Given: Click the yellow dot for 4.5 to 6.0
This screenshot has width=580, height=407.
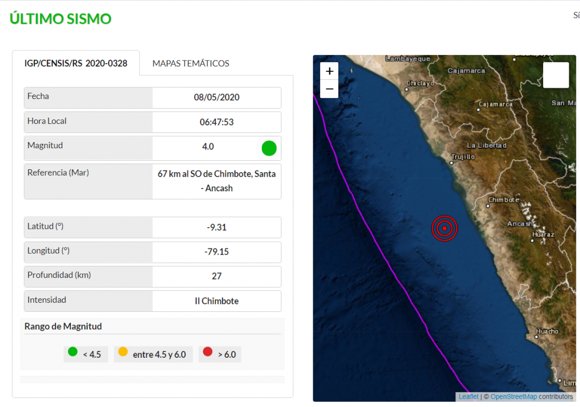Looking at the screenshot, I should pyautogui.click(x=123, y=352).
